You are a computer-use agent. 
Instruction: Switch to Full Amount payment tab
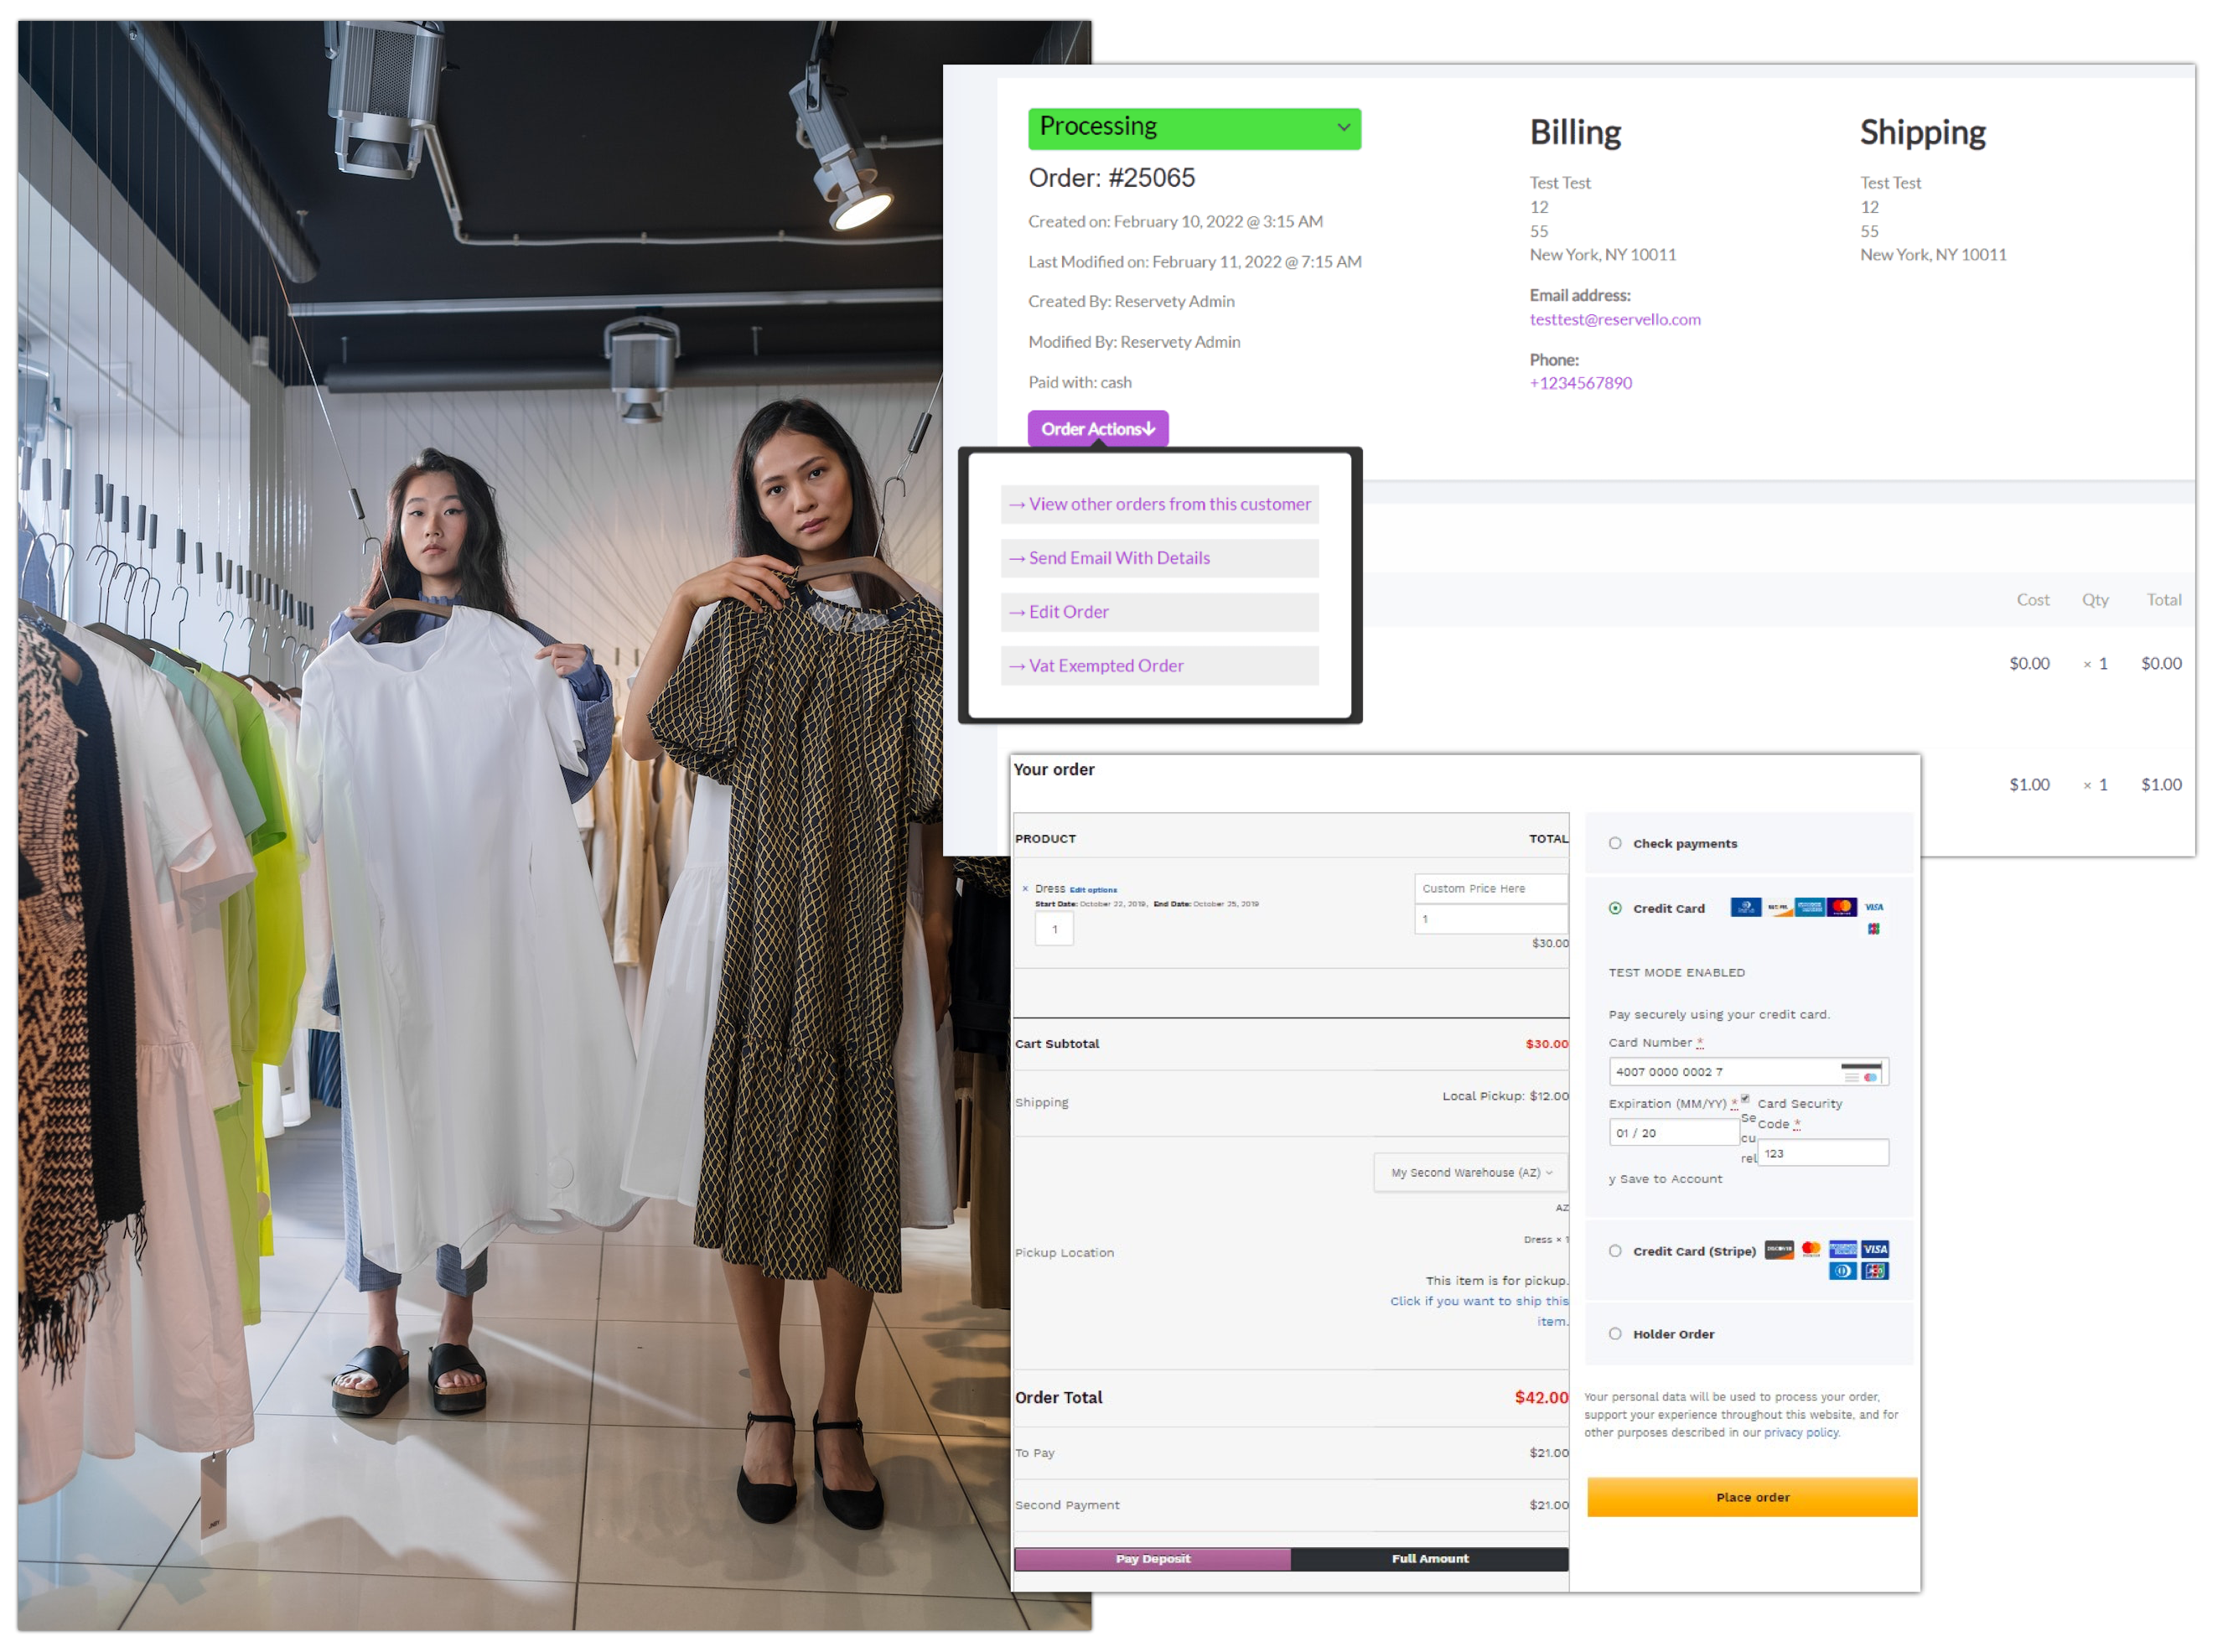(x=1429, y=1559)
